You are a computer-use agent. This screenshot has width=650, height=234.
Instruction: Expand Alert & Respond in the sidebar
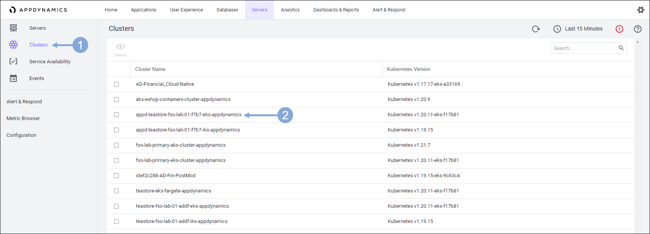[24, 102]
